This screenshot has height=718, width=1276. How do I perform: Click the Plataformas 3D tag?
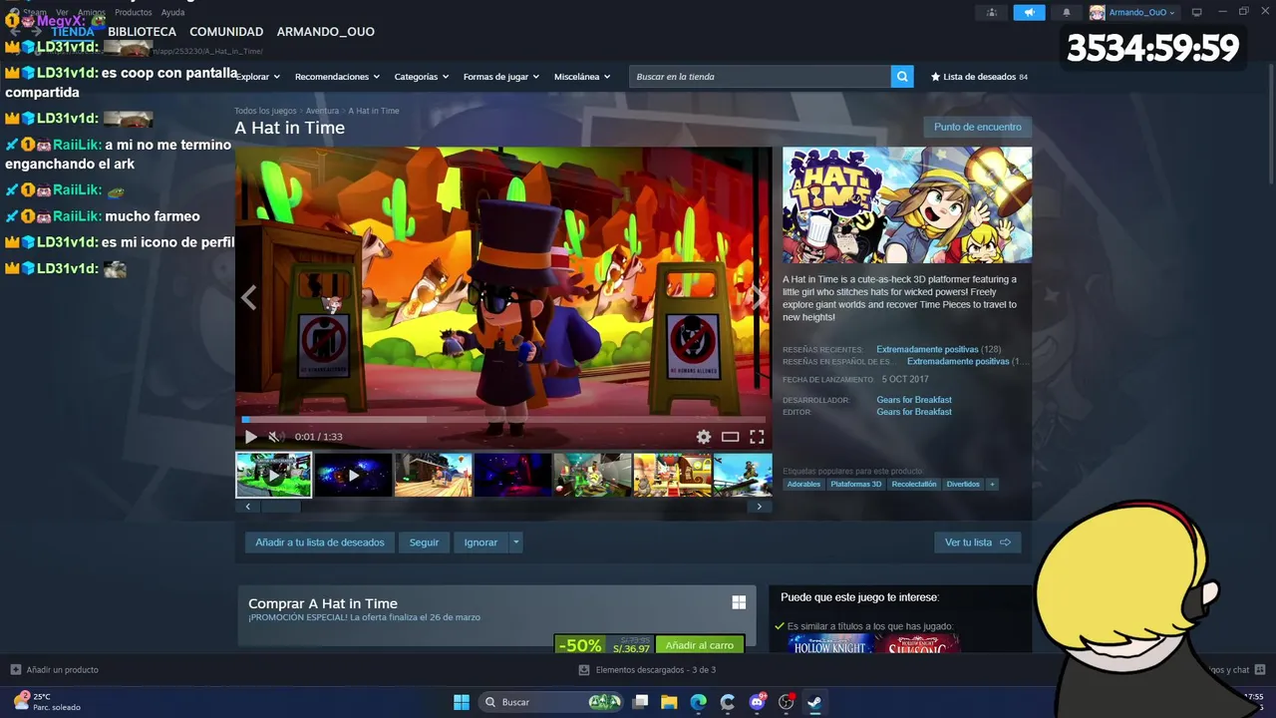pyautogui.click(x=856, y=484)
